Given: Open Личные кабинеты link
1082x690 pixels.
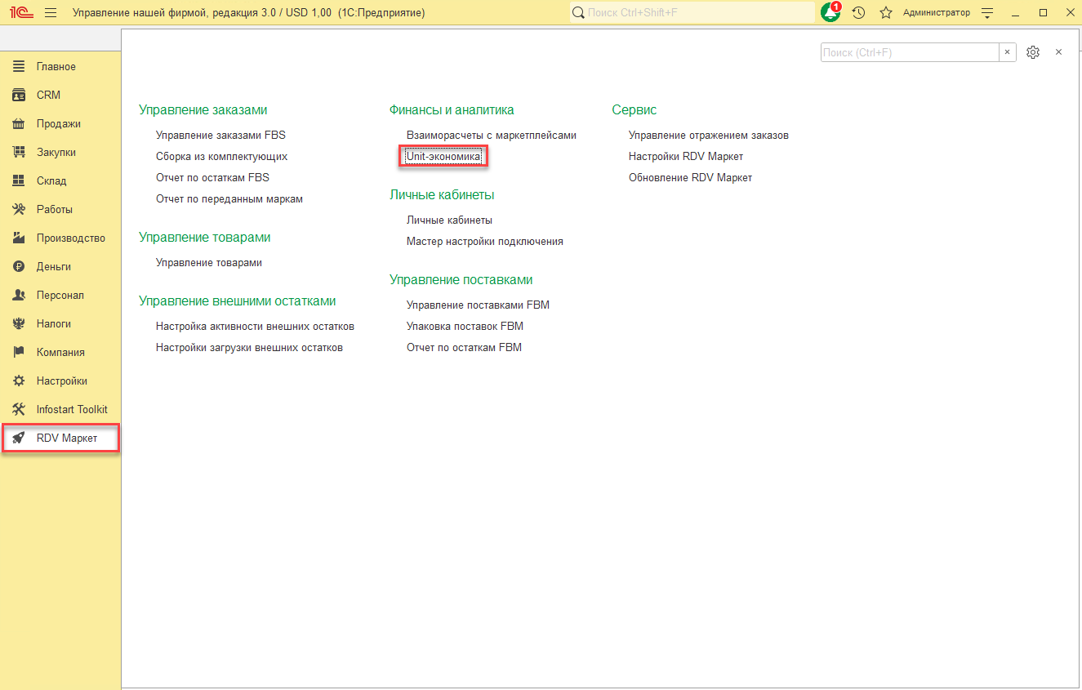Looking at the screenshot, I should [449, 220].
